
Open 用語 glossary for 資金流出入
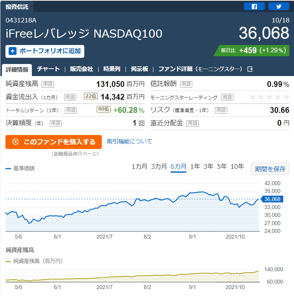pos(70,97)
